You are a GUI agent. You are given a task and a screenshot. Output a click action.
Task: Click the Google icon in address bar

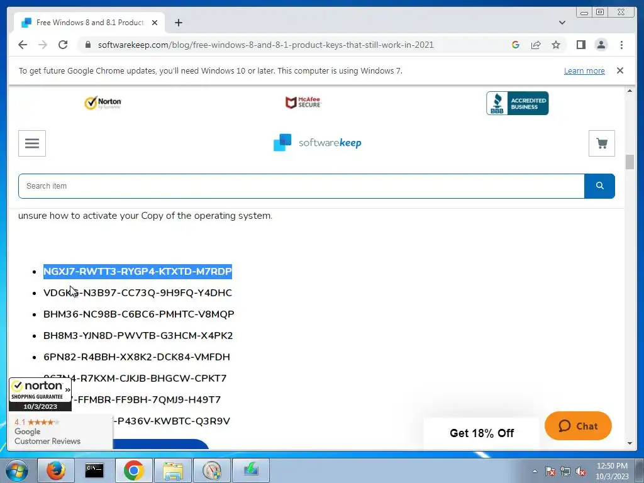516,45
